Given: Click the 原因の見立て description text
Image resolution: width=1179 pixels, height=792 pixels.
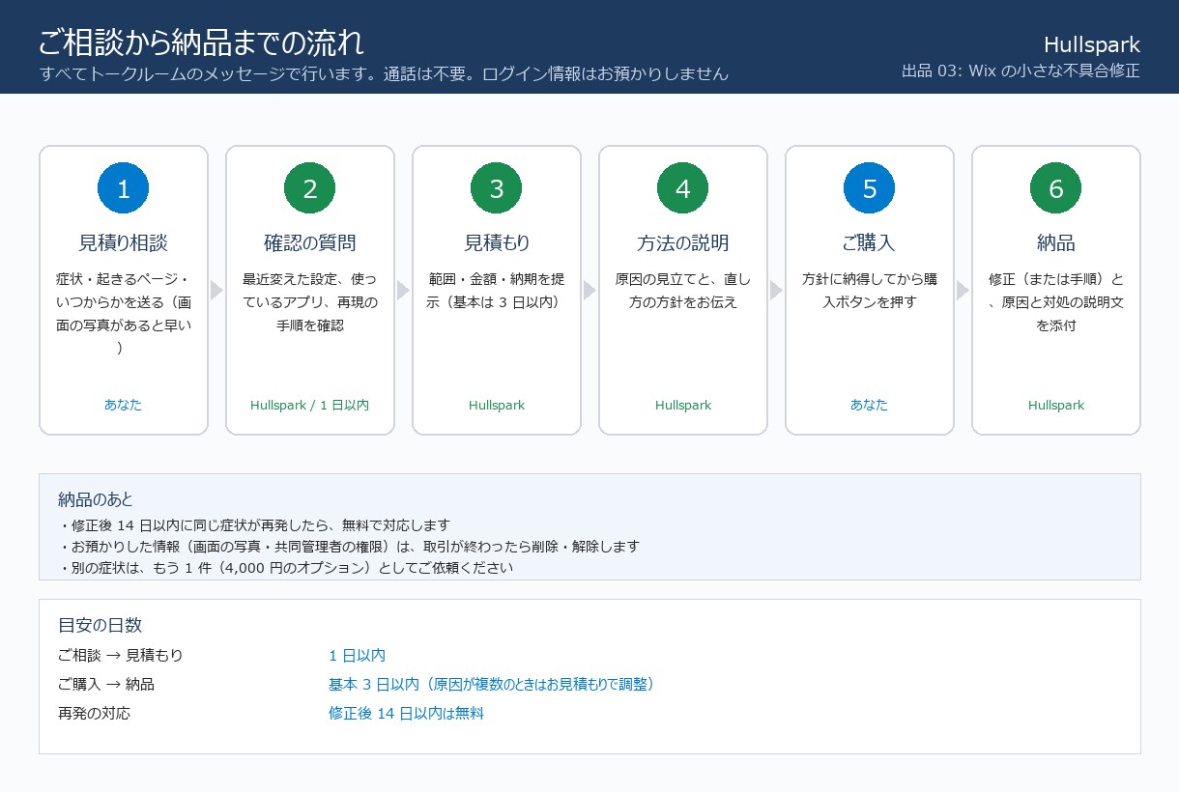Looking at the screenshot, I should click(682, 291).
